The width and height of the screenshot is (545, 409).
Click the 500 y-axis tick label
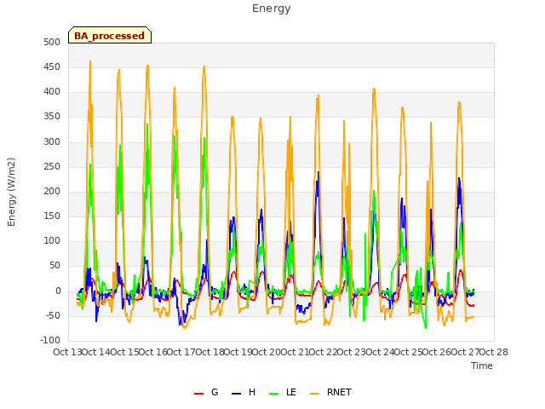pyautogui.click(x=52, y=42)
